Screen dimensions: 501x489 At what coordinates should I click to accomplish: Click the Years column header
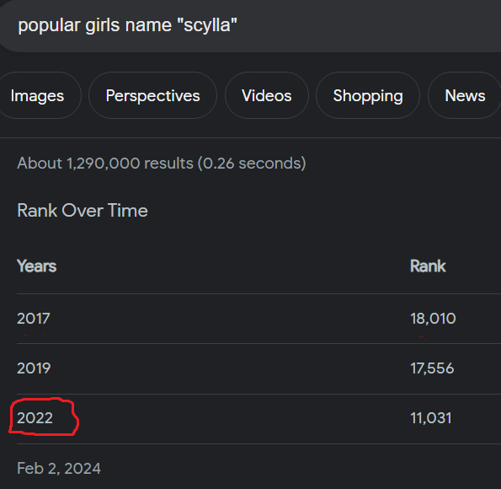coord(37,266)
